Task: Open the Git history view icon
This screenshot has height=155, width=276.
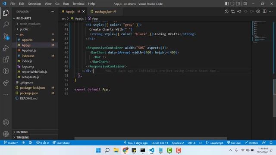Action: [x=6, y=71]
